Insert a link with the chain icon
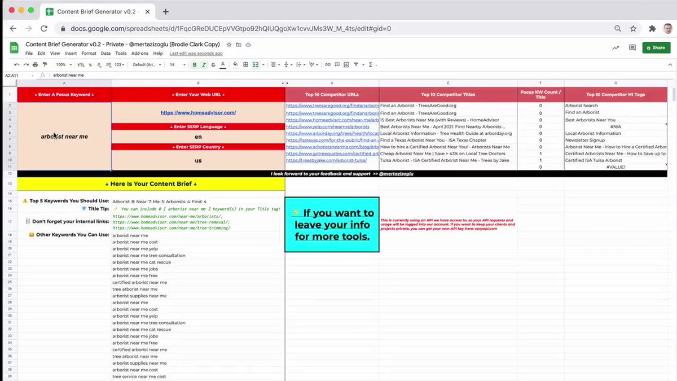Screen dimensions: 677x381 click(327, 65)
